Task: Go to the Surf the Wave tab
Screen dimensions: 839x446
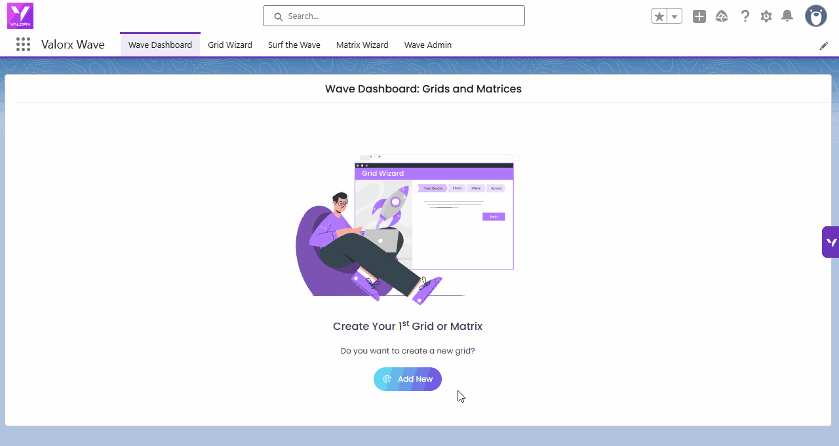Action: tap(294, 45)
